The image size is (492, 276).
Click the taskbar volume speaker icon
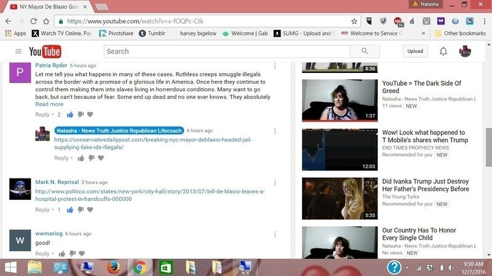451,268
